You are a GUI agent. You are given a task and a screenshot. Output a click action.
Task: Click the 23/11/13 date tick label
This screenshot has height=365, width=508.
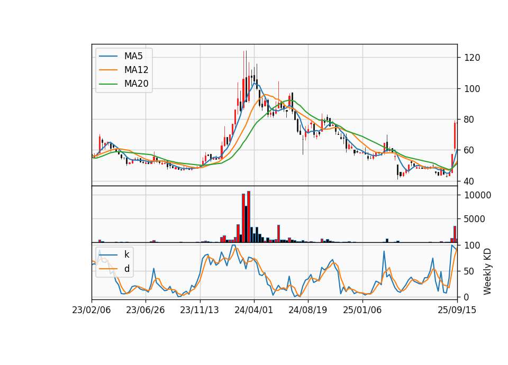[x=199, y=310]
